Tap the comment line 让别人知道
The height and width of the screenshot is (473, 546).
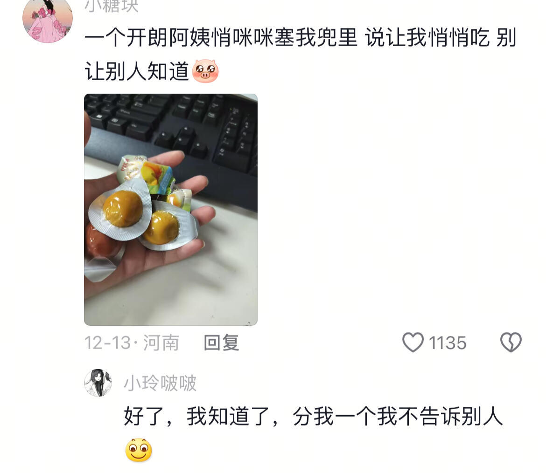tap(137, 71)
